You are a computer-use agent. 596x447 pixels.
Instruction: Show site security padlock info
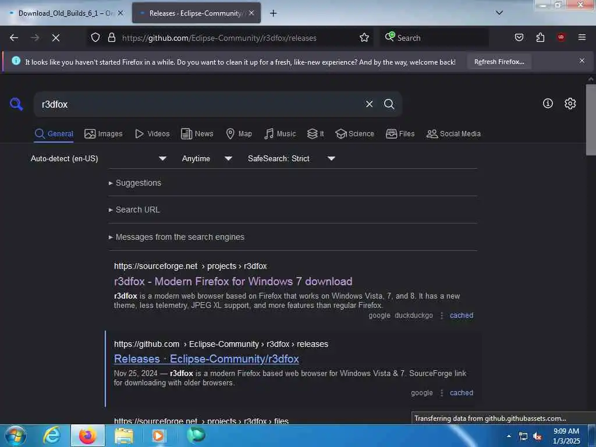click(x=111, y=38)
